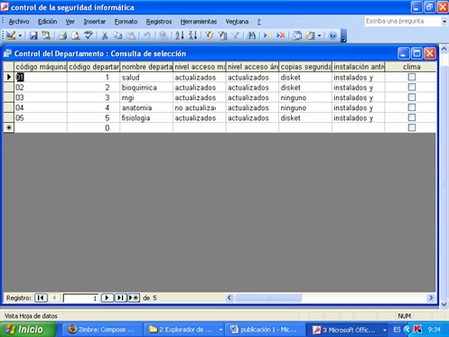449x337 pixels.
Task: Go to next record button
Action: [x=107, y=298]
